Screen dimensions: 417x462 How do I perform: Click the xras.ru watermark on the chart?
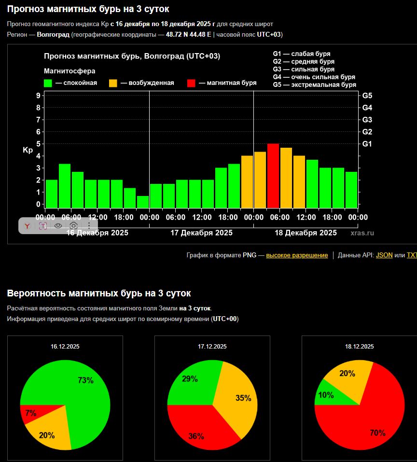(362, 233)
